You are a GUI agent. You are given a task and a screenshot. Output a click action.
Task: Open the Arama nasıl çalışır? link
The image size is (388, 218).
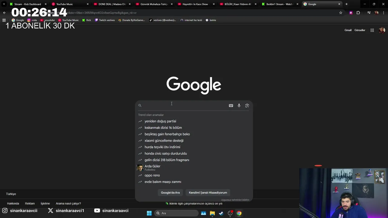click(x=68, y=203)
